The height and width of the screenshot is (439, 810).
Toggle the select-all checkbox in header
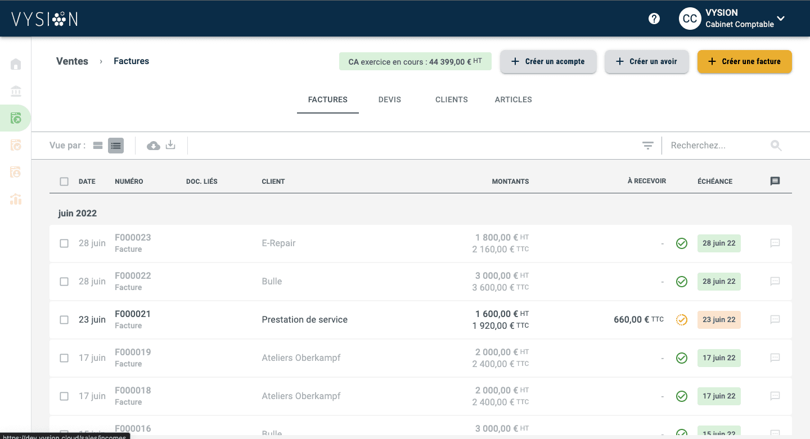pyautogui.click(x=64, y=182)
